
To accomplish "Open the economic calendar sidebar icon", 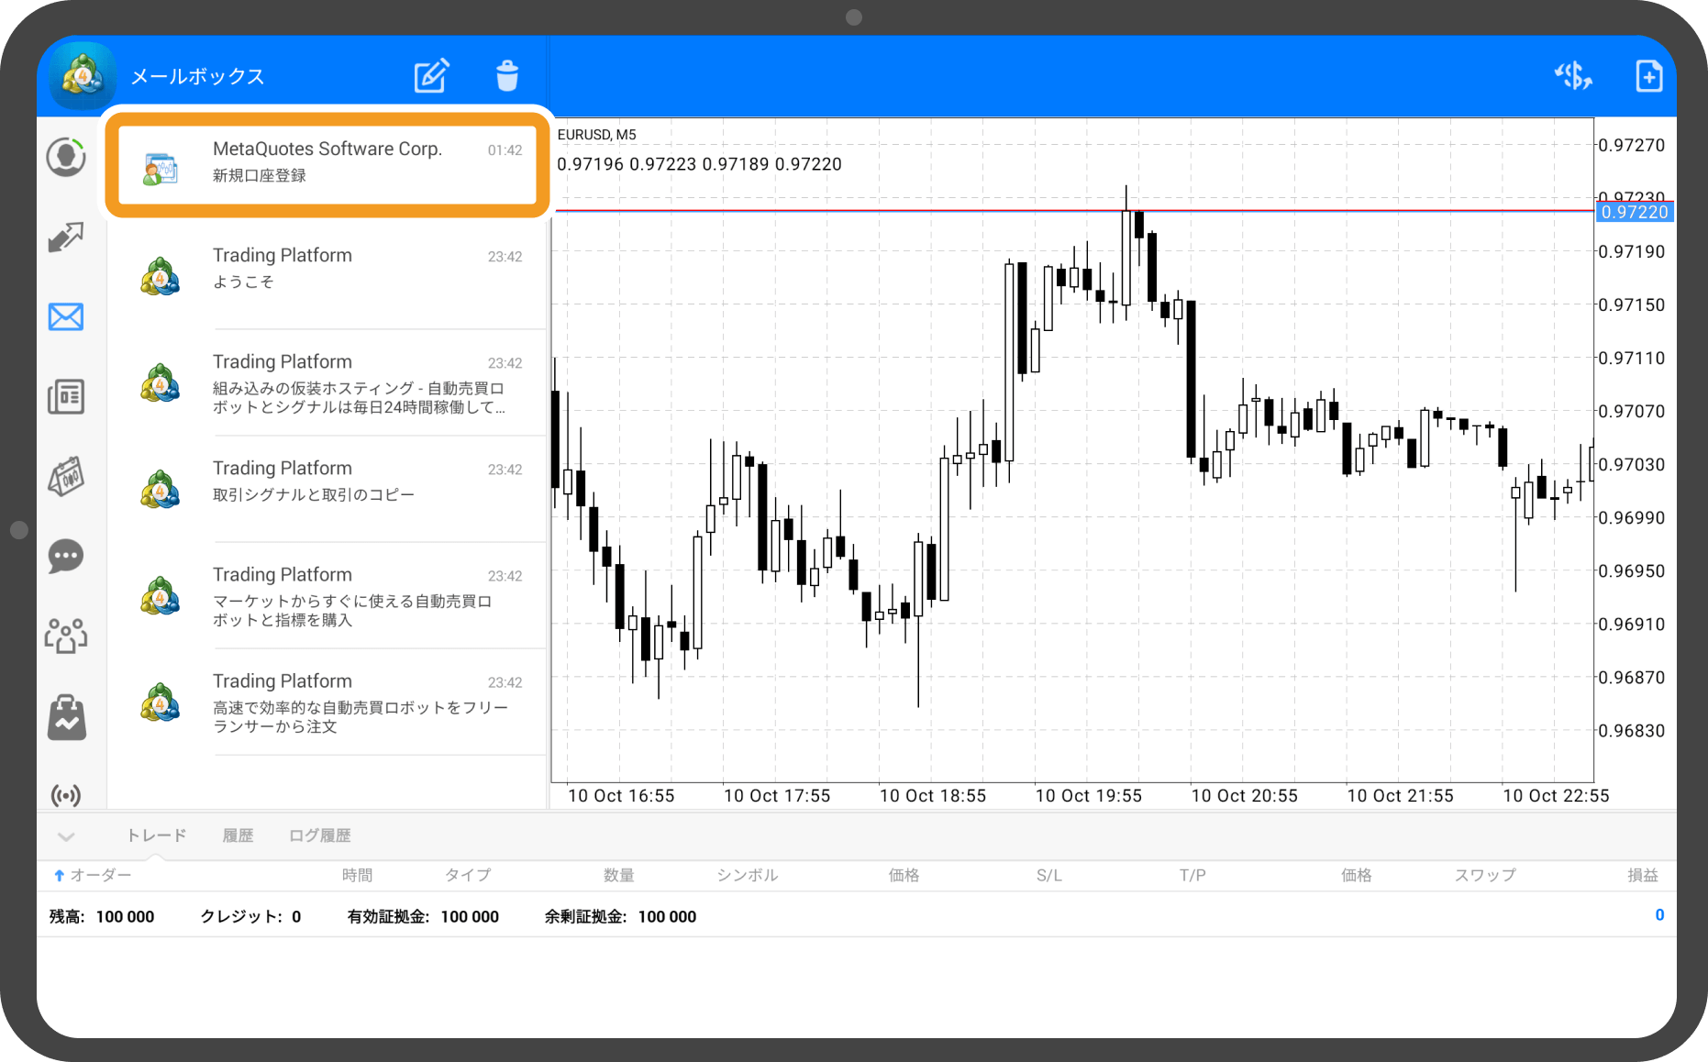I will [66, 477].
